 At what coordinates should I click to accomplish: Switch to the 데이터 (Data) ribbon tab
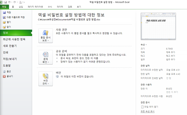[60, 7]
